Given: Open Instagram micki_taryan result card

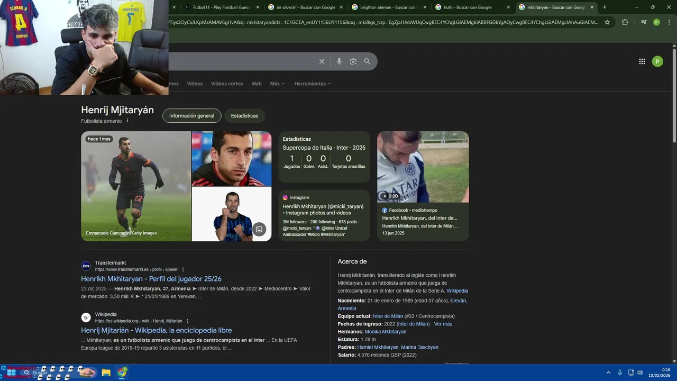Looking at the screenshot, I should pyautogui.click(x=324, y=215).
